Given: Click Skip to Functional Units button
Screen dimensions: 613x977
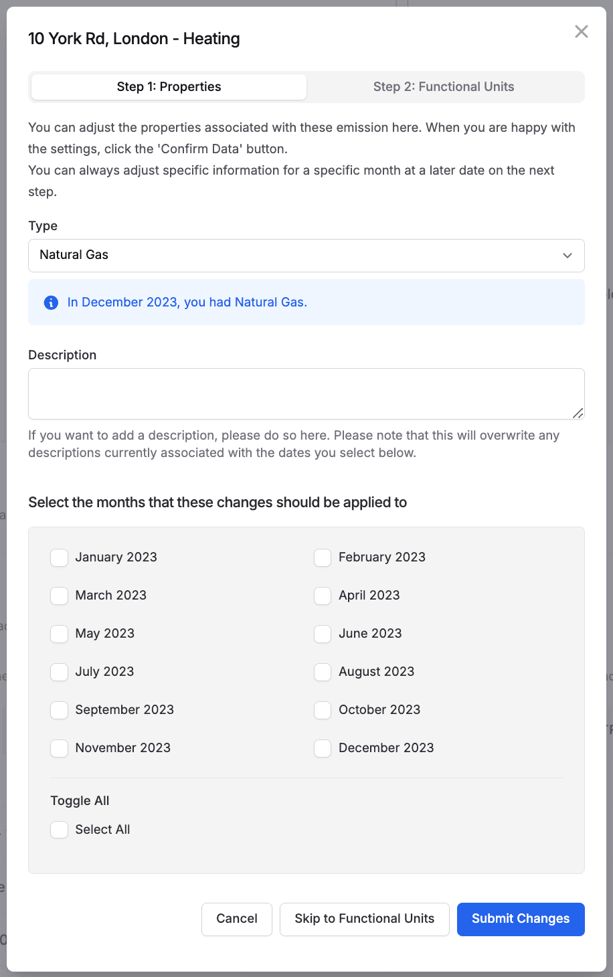Looking at the screenshot, I should click(x=364, y=919).
